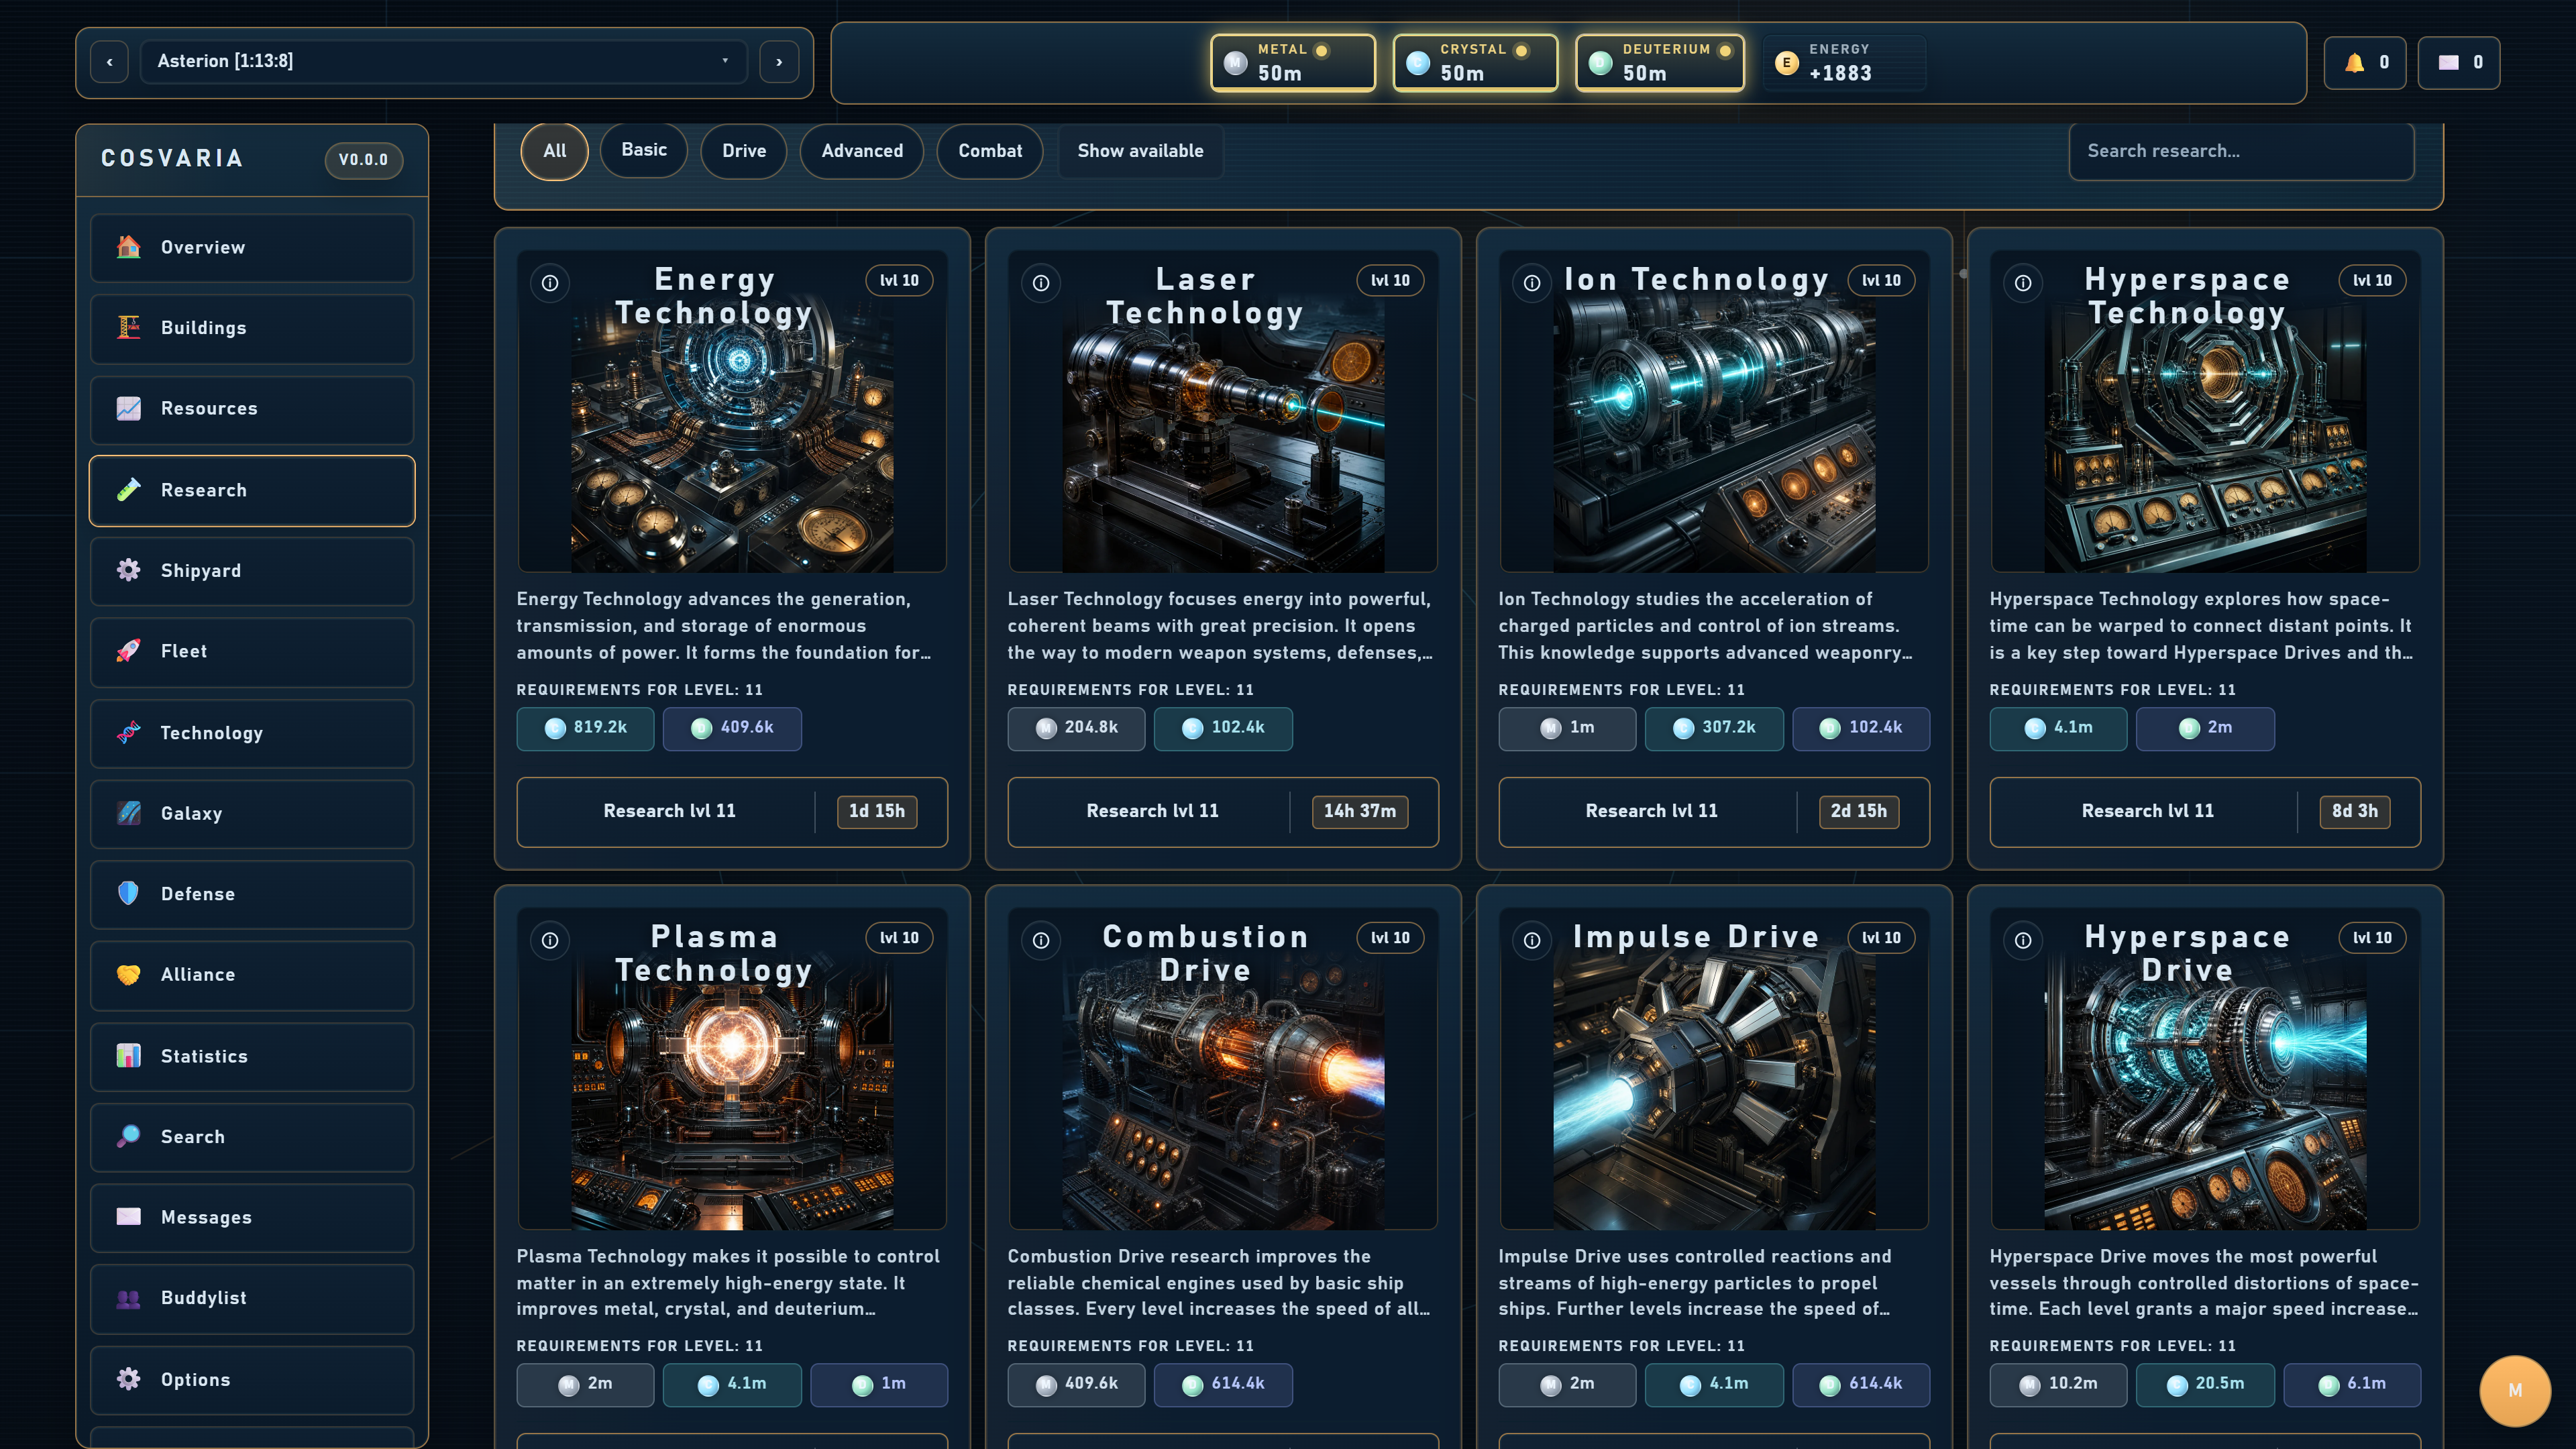Open Hyperspace Drive info icon
The width and height of the screenshot is (2576, 1449).
(2023, 940)
